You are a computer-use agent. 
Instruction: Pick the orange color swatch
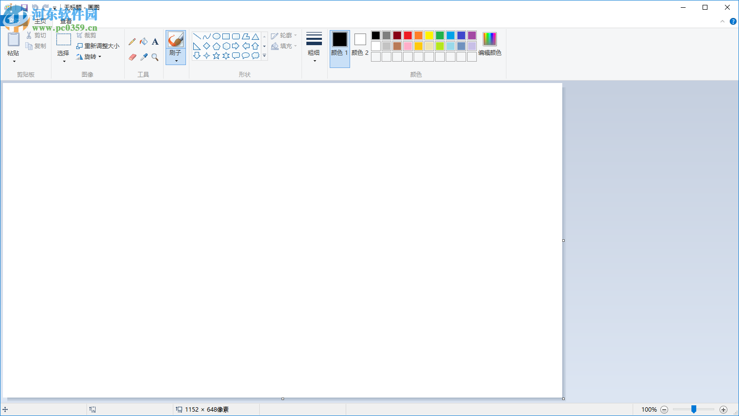419,35
